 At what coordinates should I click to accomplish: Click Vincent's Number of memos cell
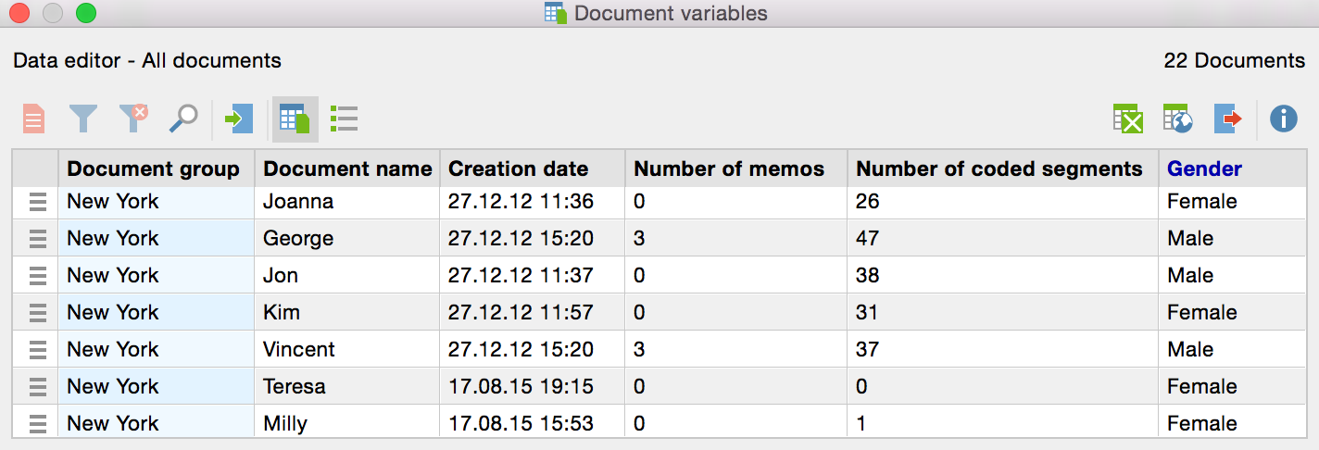tap(736, 349)
